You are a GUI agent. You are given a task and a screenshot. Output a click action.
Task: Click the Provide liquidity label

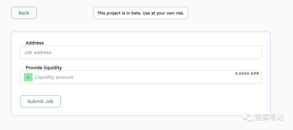pos(44,68)
